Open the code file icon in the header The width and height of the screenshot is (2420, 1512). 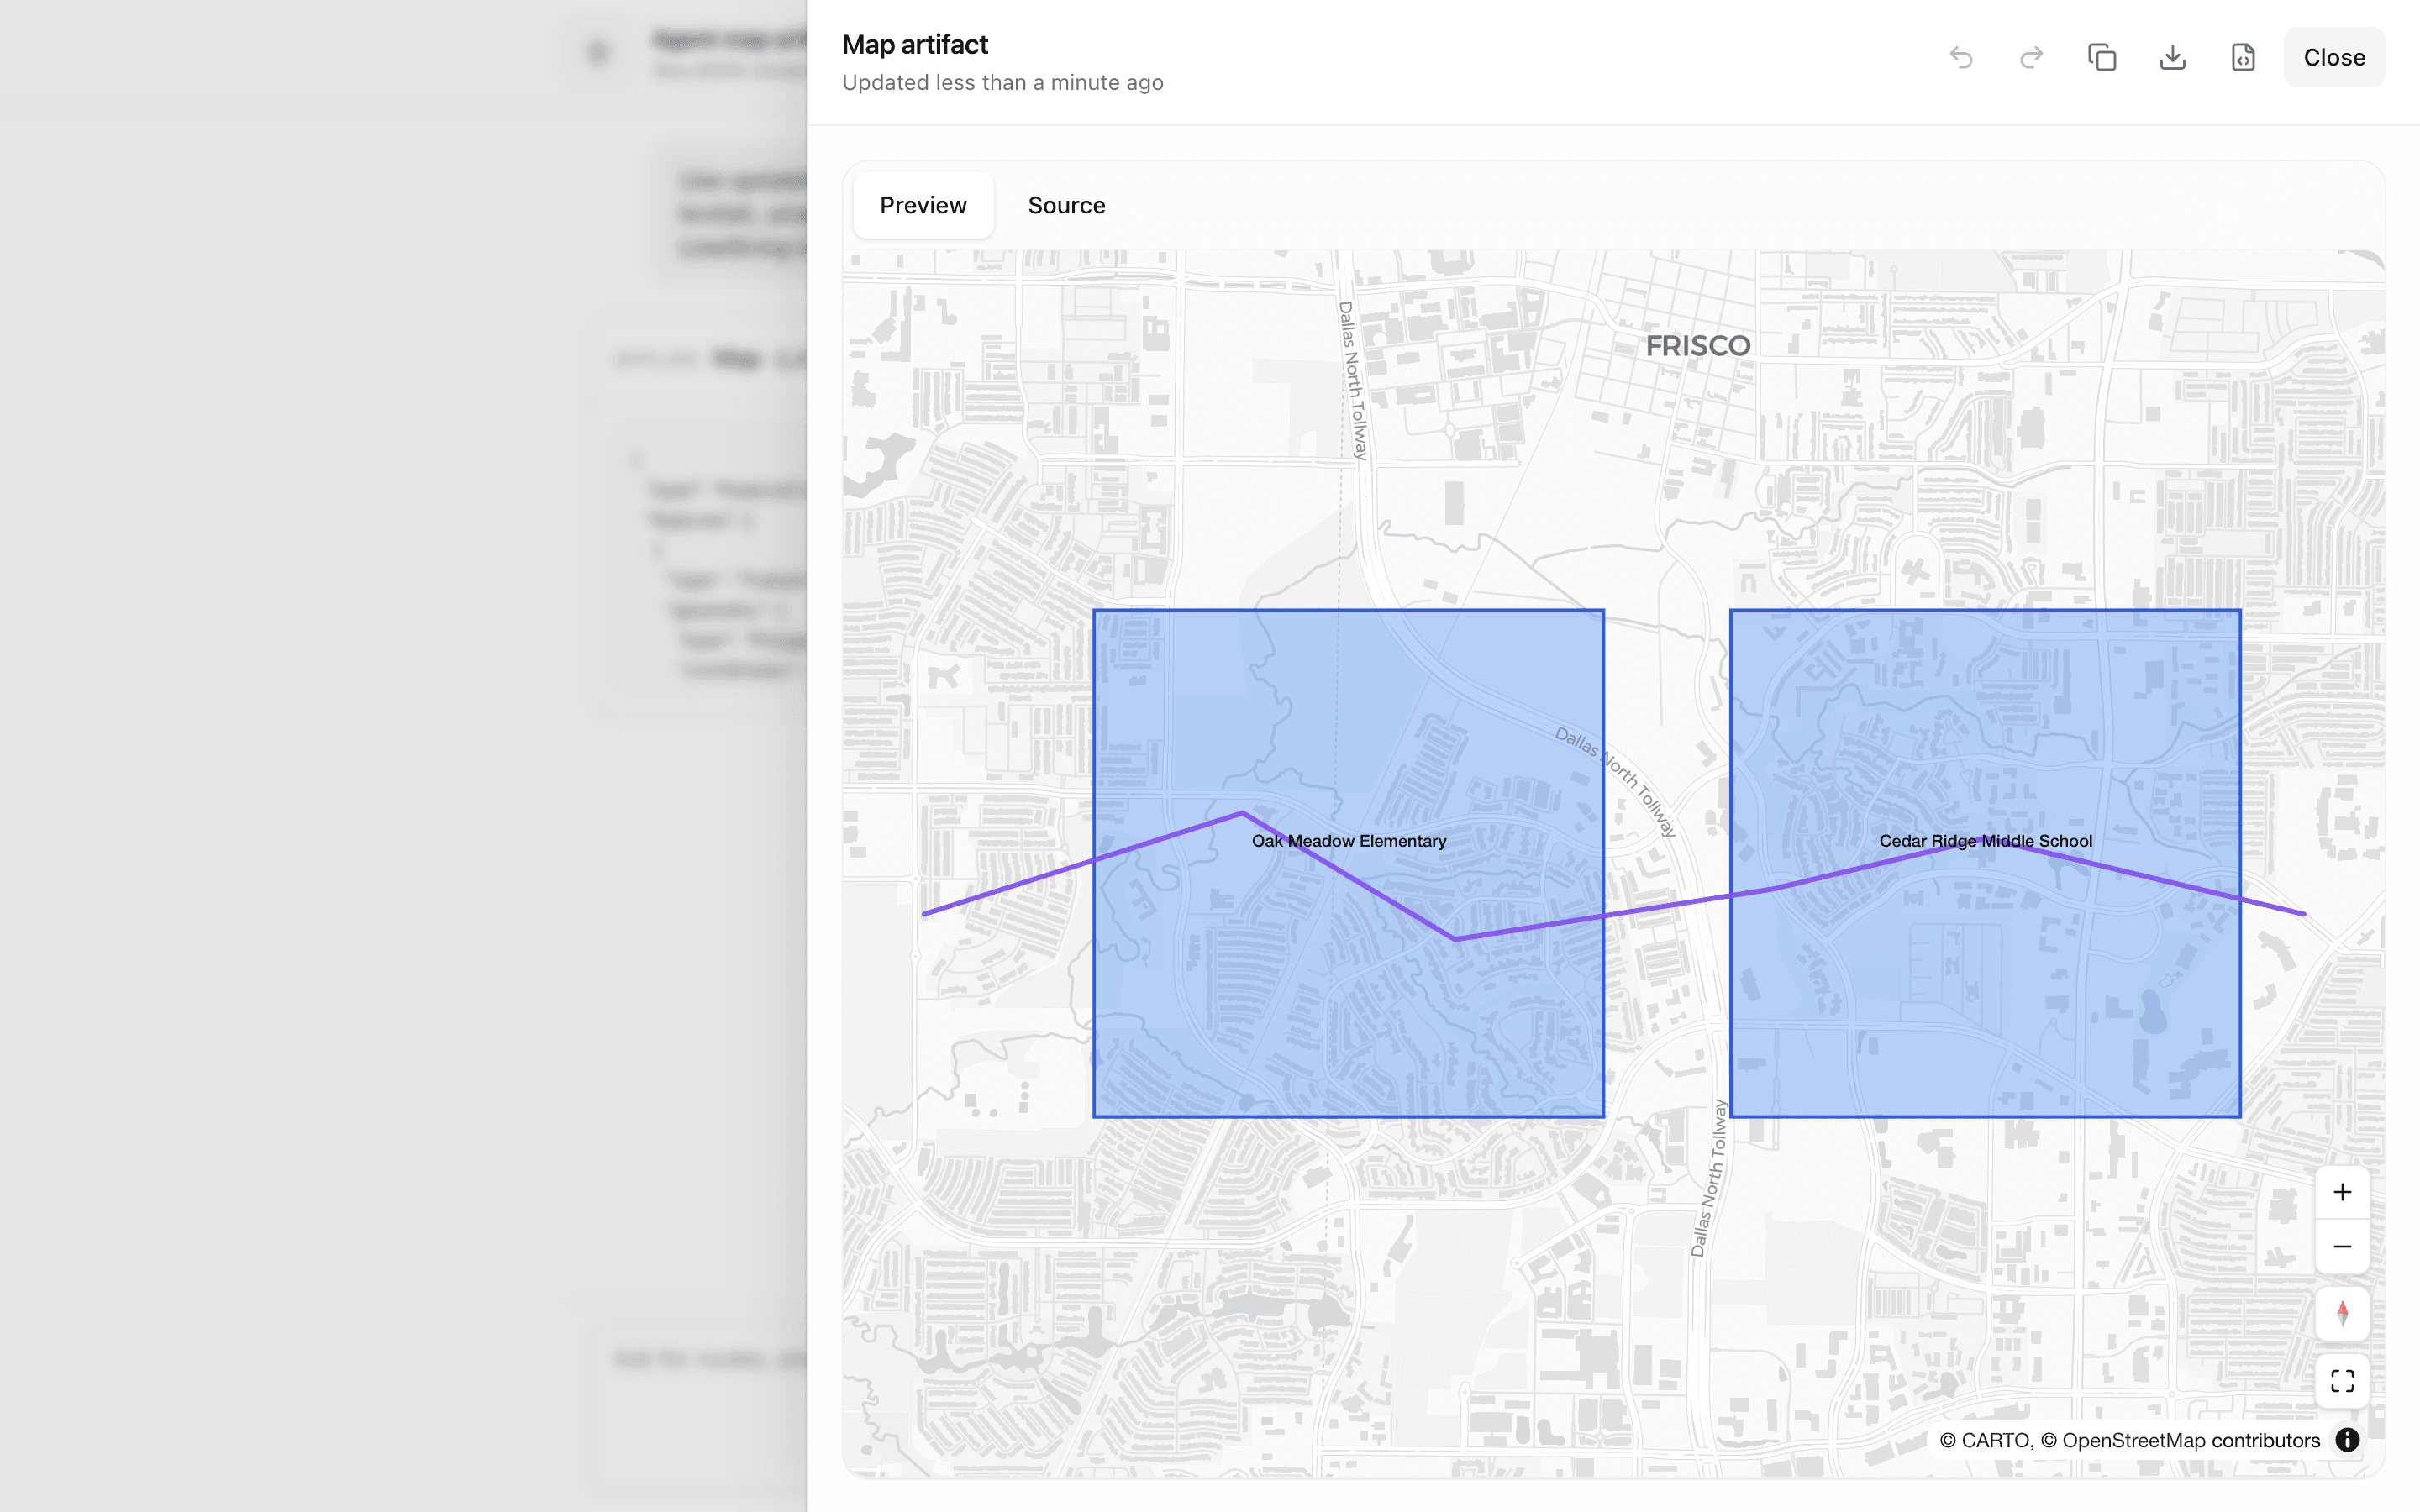tap(2243, 57)
